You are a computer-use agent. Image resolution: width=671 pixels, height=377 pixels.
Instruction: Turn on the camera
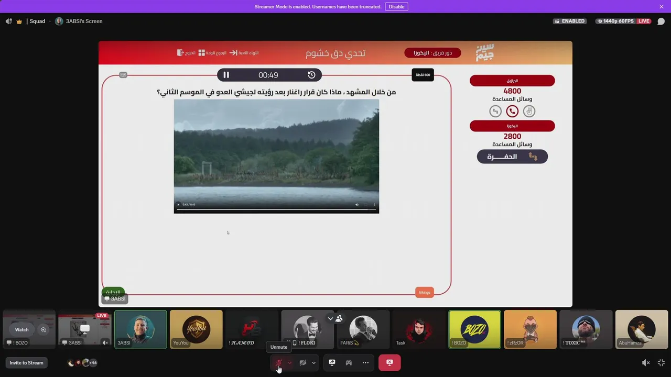click(x=302, y=363)
